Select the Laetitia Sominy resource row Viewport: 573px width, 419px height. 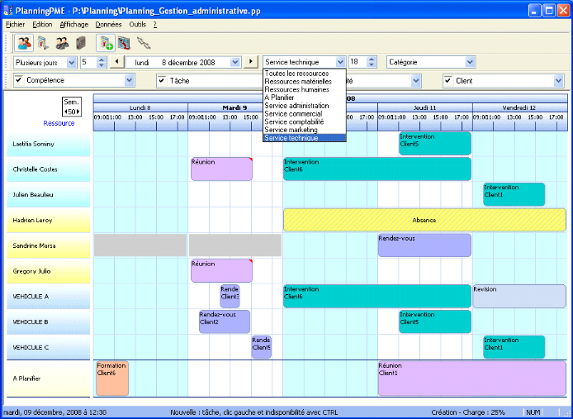(48, 144)
